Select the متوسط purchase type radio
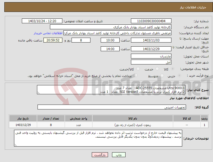Screen dimensions: 213x162 pyautogui.click(x=162, y=76)
